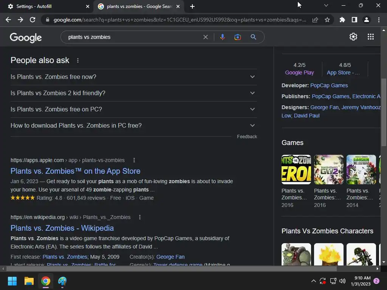Open George Fan designer link
Image resolution: width=387 pixels, height=290 pixels.
point(324,107)
